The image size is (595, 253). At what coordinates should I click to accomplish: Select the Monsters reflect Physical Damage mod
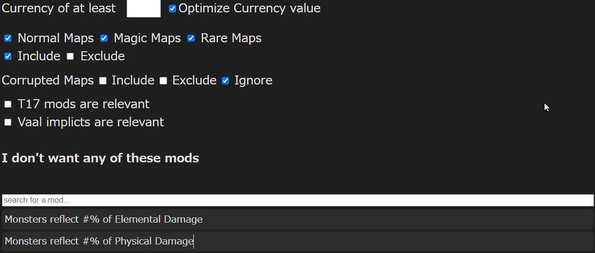click(x=297, y=241)
